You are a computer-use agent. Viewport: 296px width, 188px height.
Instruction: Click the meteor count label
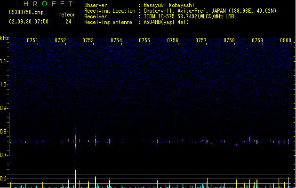click(x=67, y=15)
